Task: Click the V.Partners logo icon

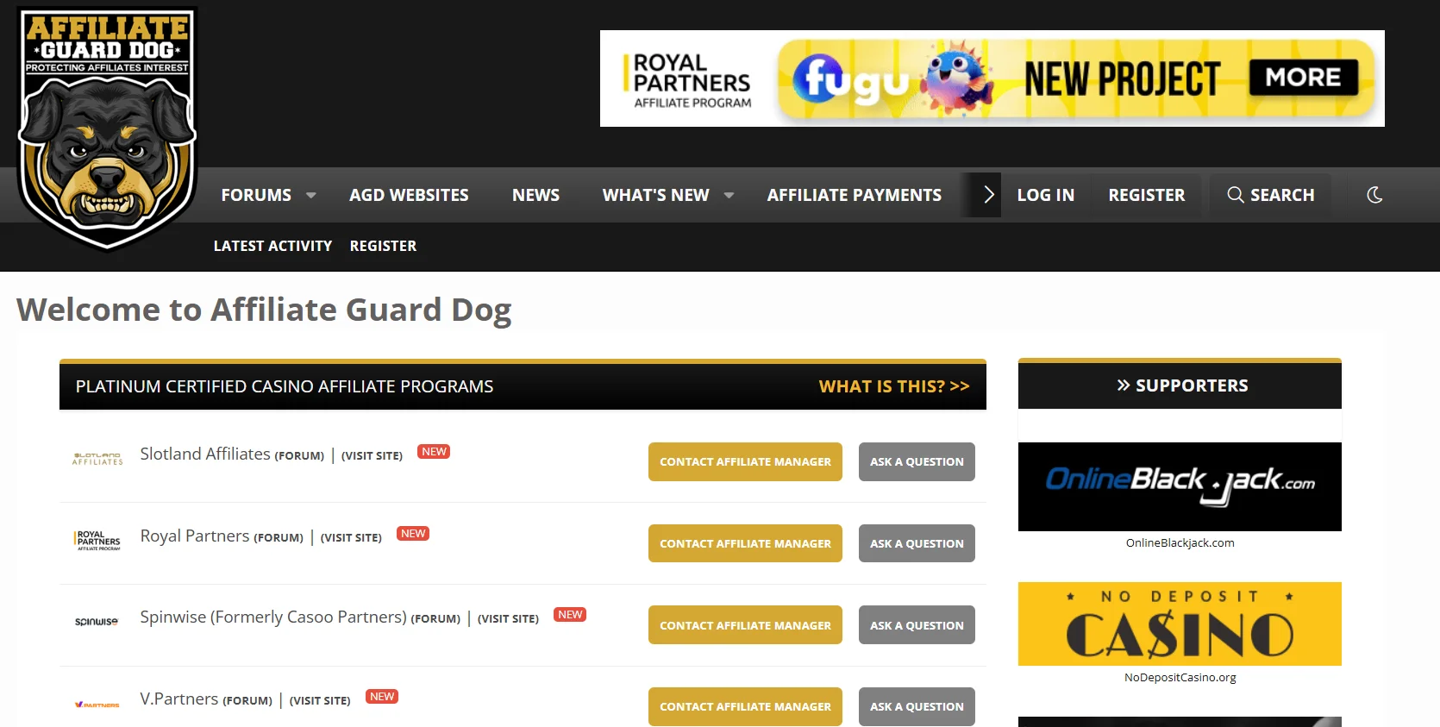Action: tap(97, 705)
